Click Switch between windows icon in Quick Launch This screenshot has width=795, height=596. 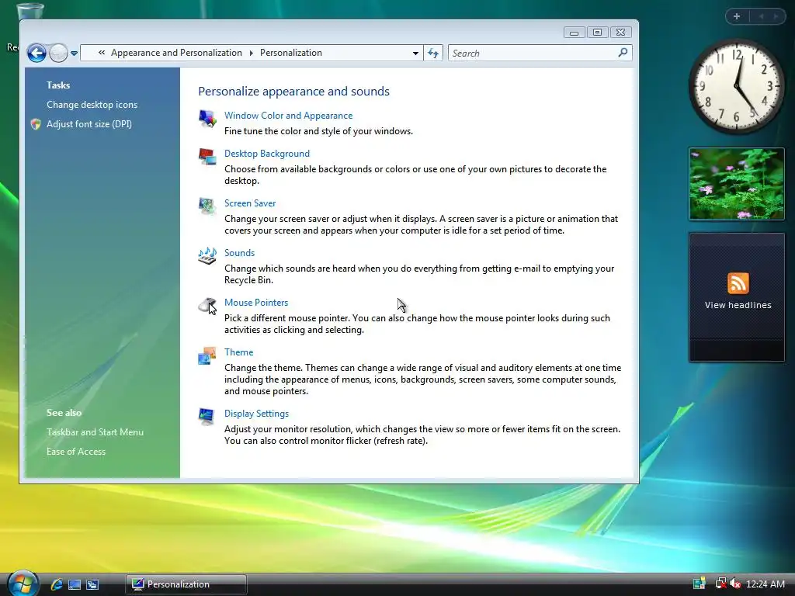[x=92, y=584]
